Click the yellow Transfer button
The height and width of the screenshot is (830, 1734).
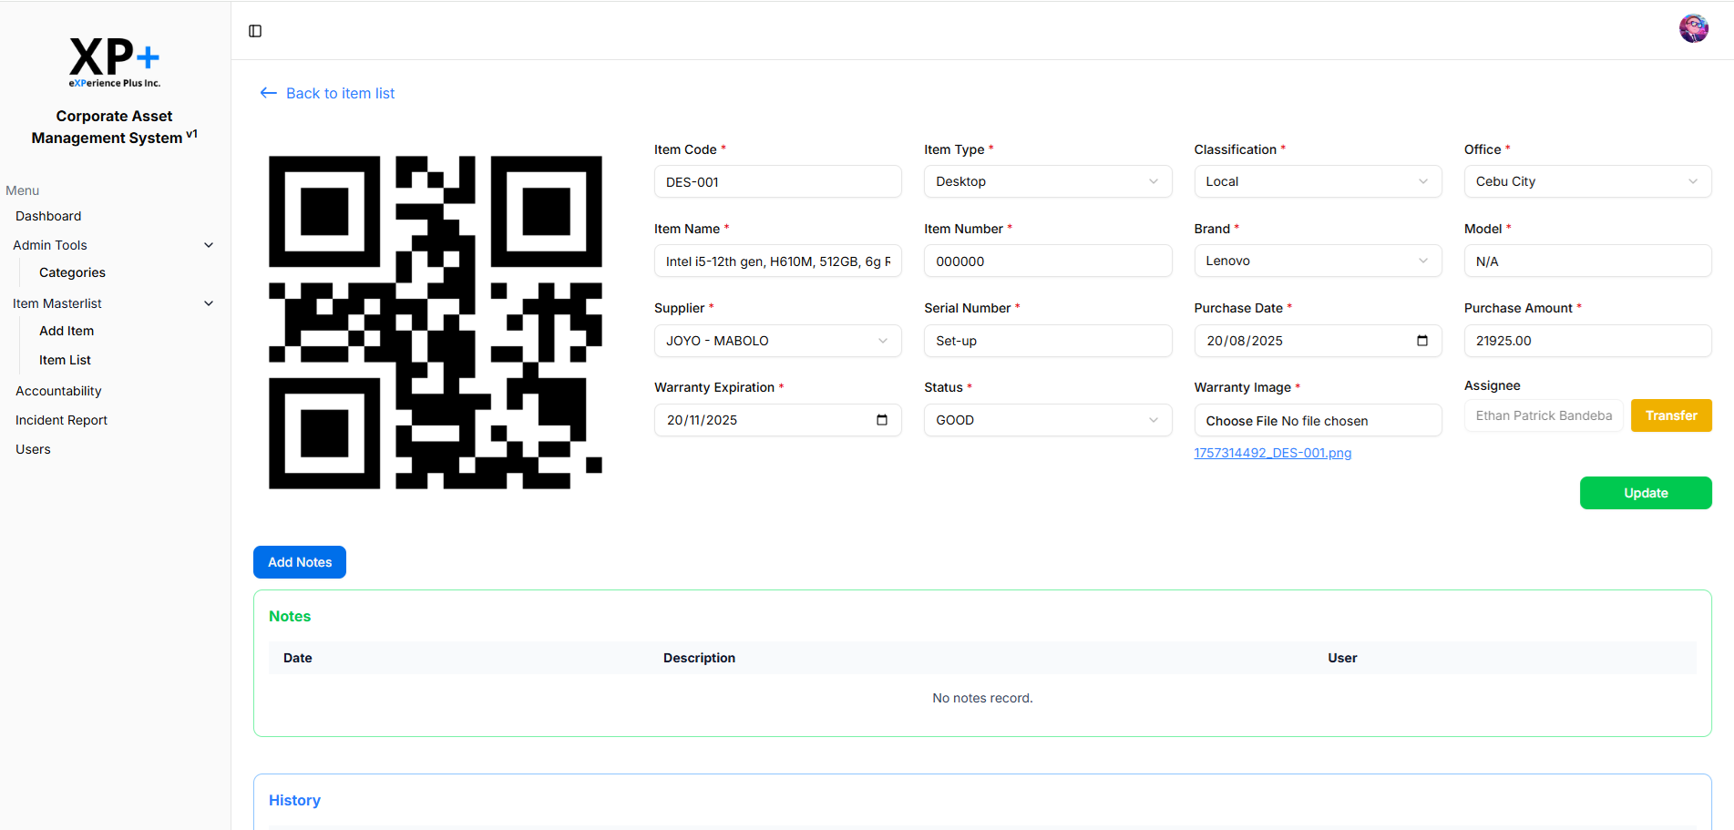point(1670,415)
